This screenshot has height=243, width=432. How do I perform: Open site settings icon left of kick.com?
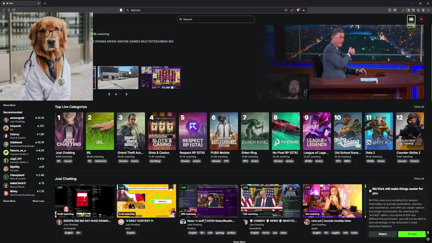128,10
